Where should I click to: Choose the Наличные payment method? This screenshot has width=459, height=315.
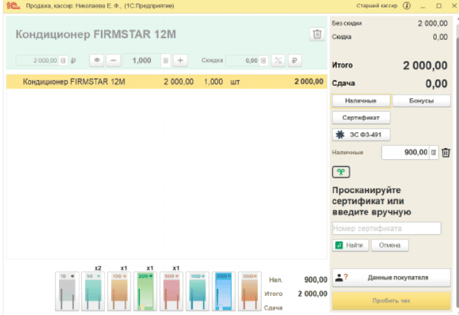click(x=361, y=101)
